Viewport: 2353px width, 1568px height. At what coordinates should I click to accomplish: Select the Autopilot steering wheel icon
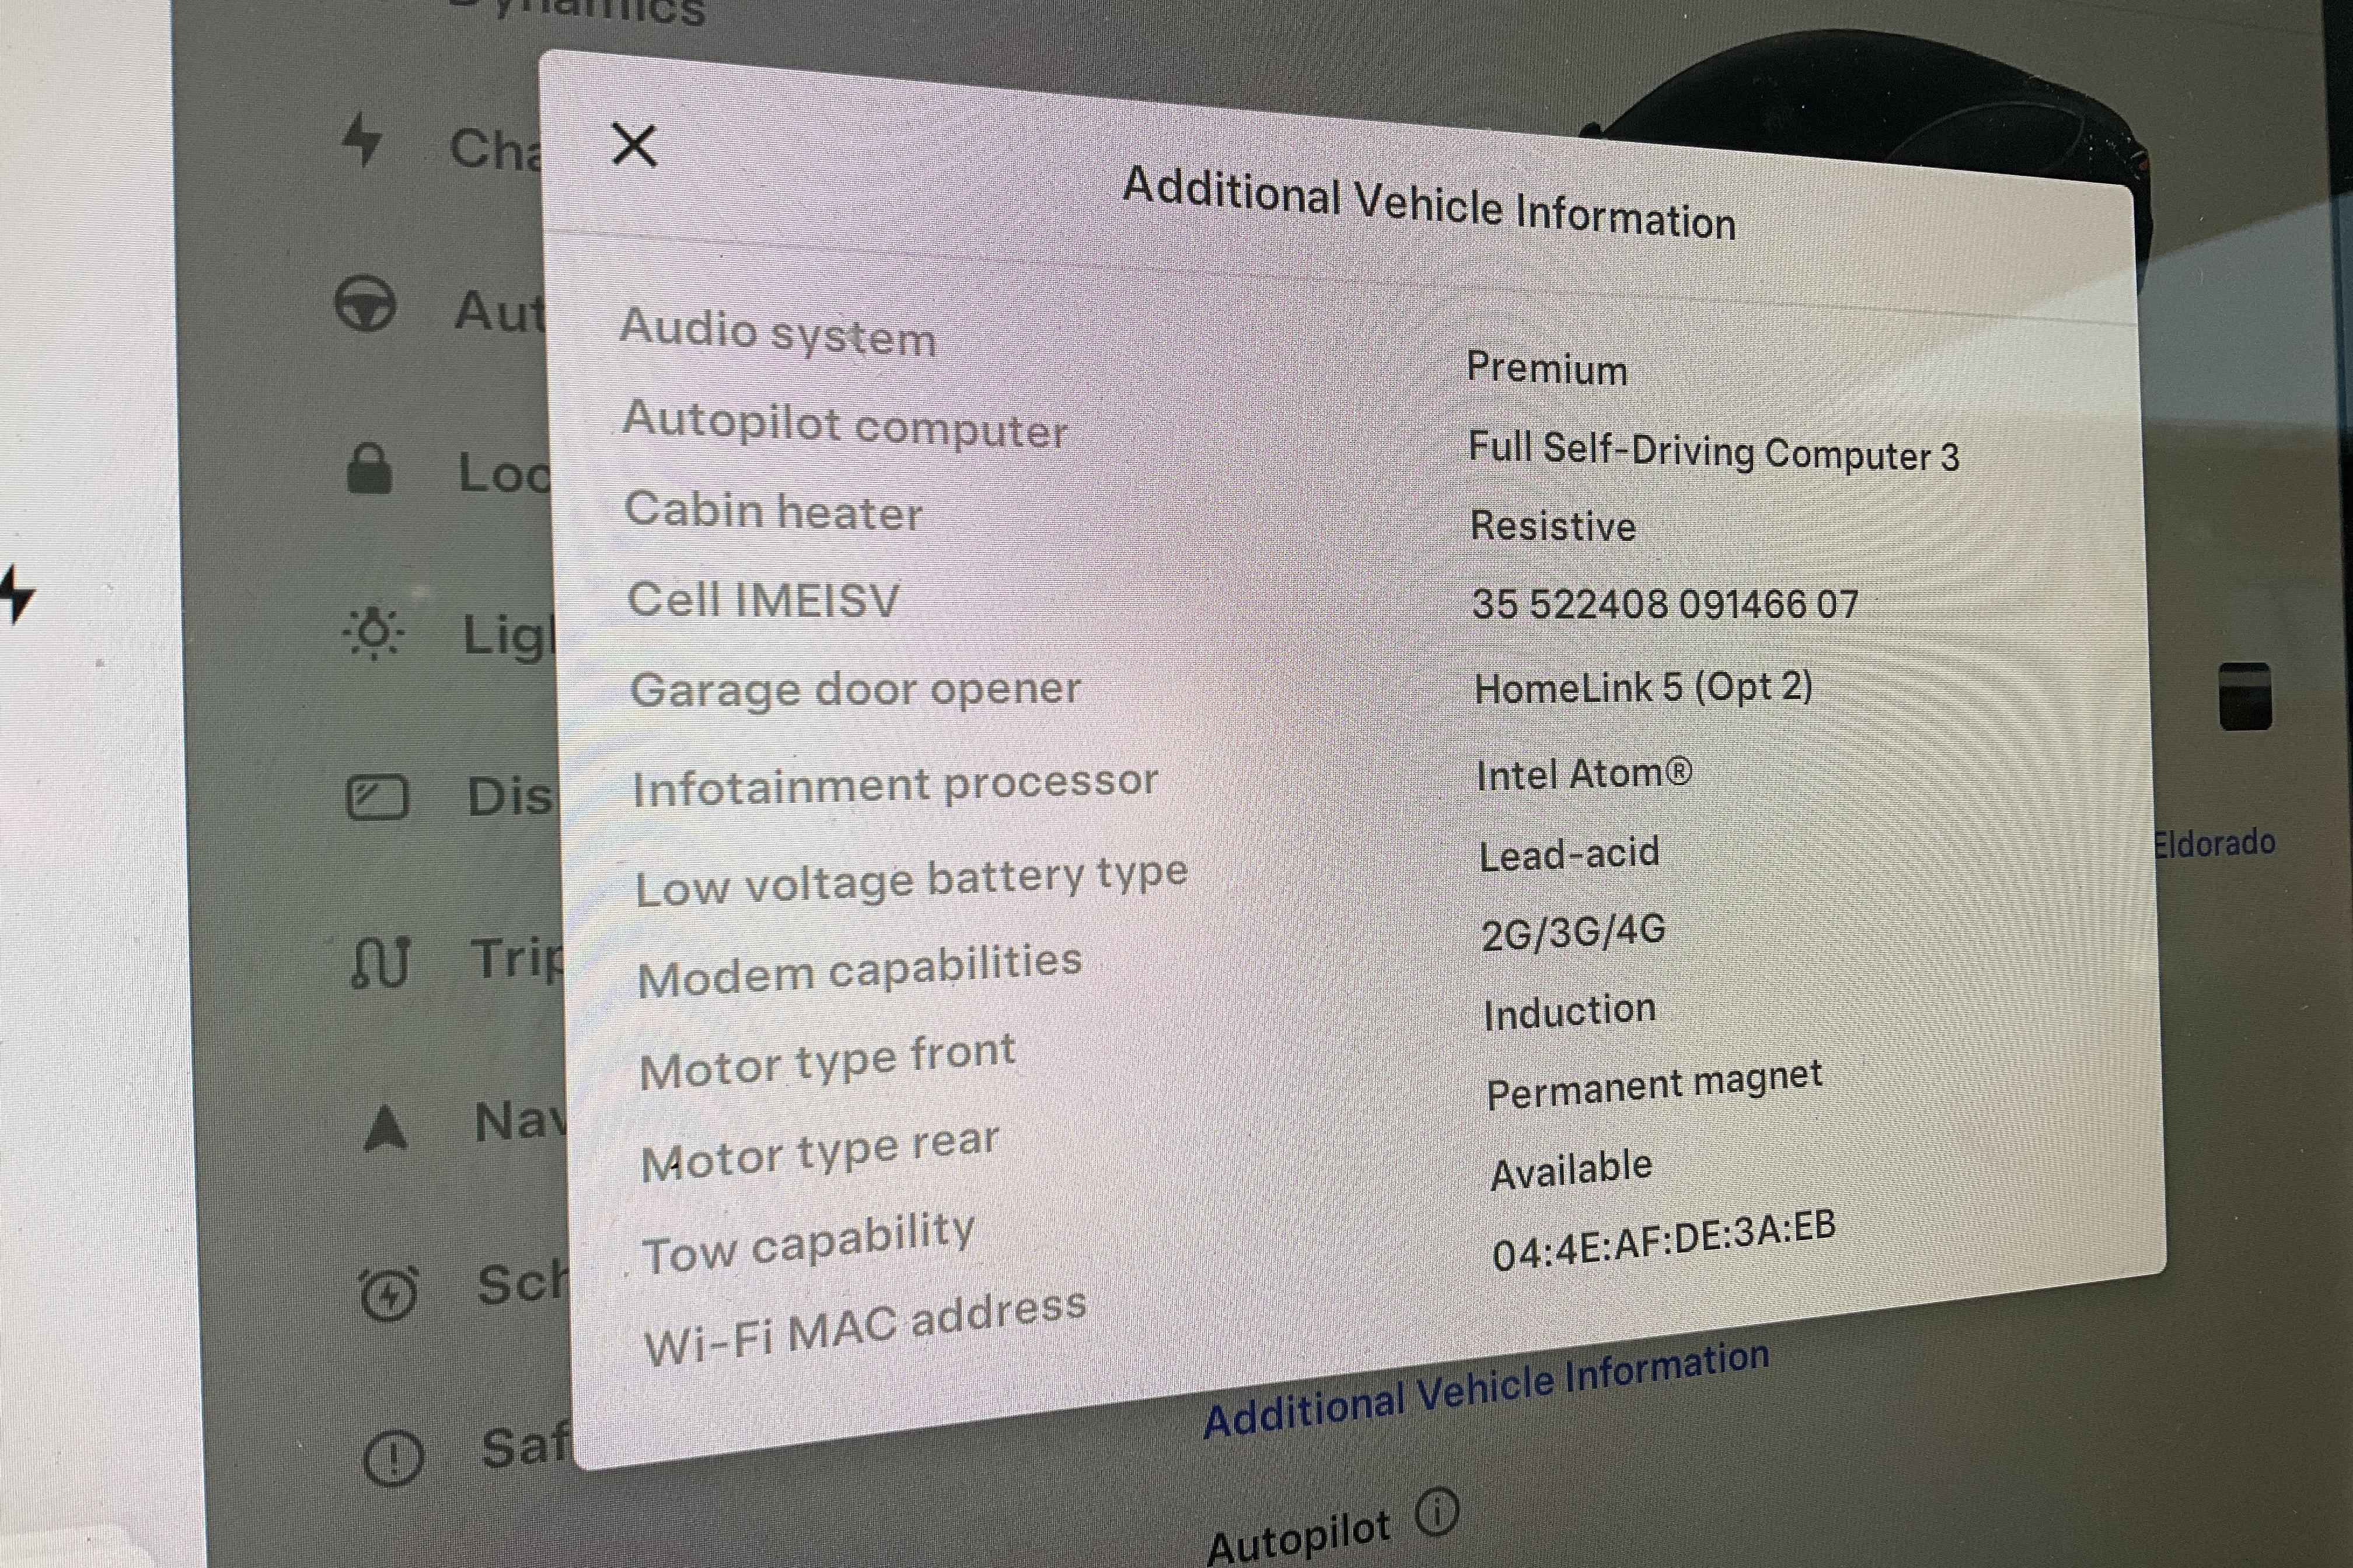click(x=365, y=303)
